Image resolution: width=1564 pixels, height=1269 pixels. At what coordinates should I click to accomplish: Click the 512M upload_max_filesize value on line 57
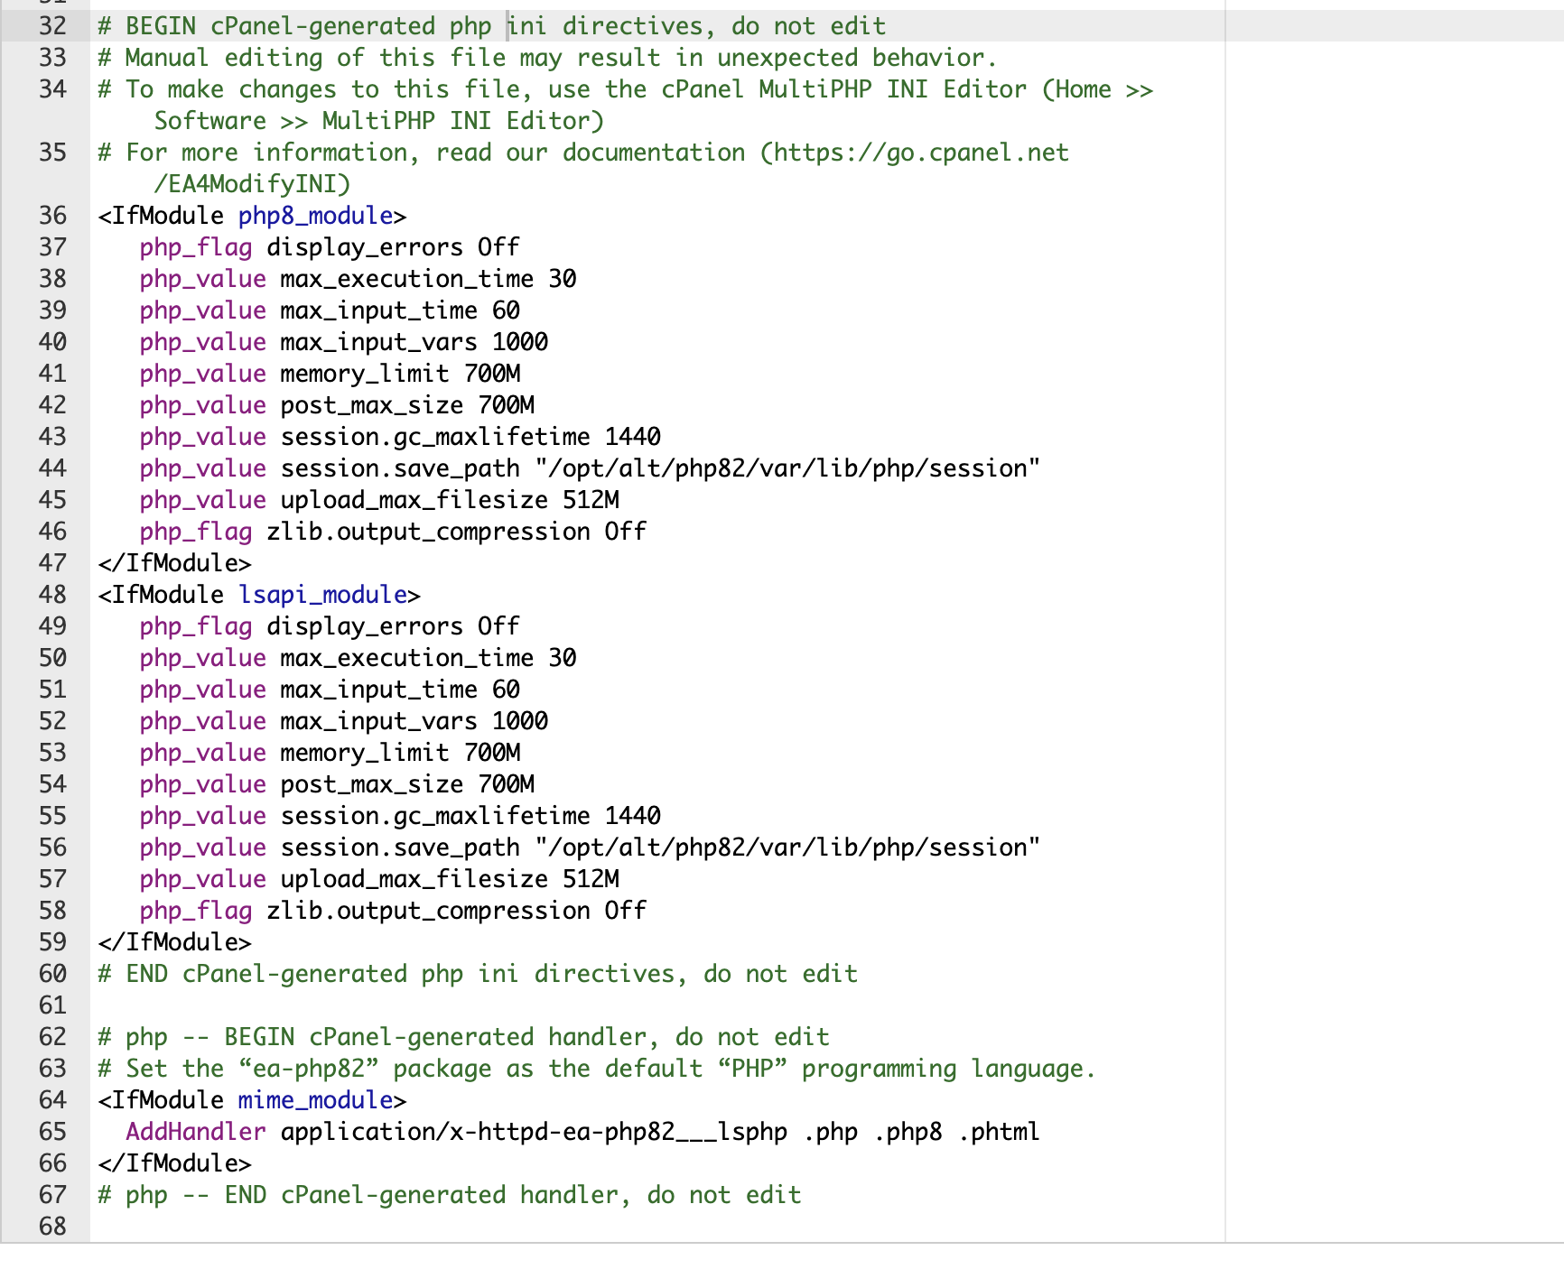(591, 879)
